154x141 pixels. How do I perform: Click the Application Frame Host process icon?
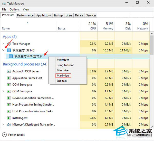click(9, 78)
